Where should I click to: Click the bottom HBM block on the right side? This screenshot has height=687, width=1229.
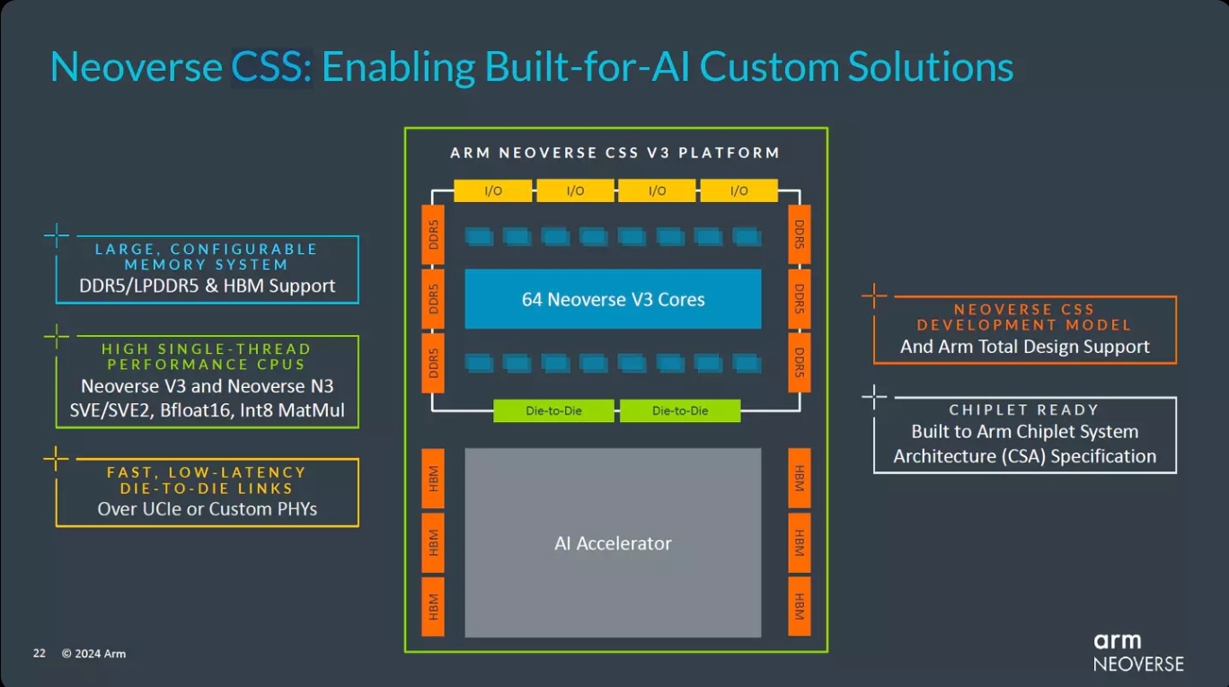799,606
